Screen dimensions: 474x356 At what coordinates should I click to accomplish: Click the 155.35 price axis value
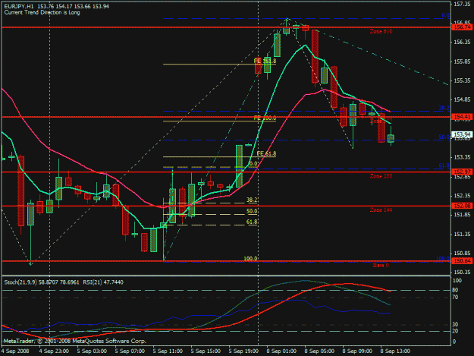pos(462,80)
